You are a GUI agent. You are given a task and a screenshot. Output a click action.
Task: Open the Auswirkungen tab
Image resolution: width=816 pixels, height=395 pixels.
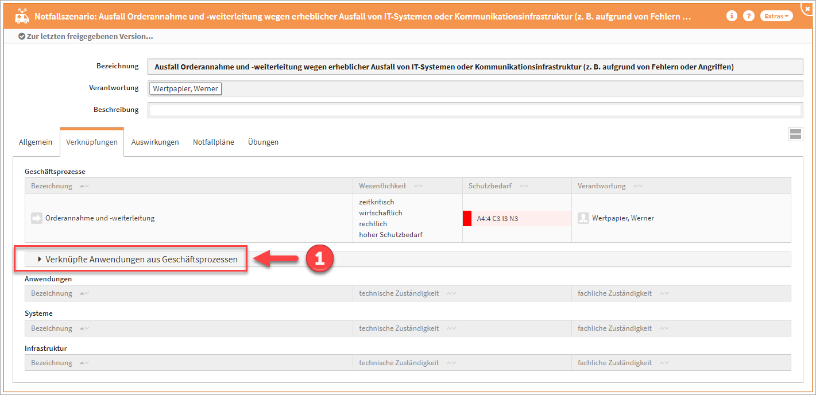155,142
